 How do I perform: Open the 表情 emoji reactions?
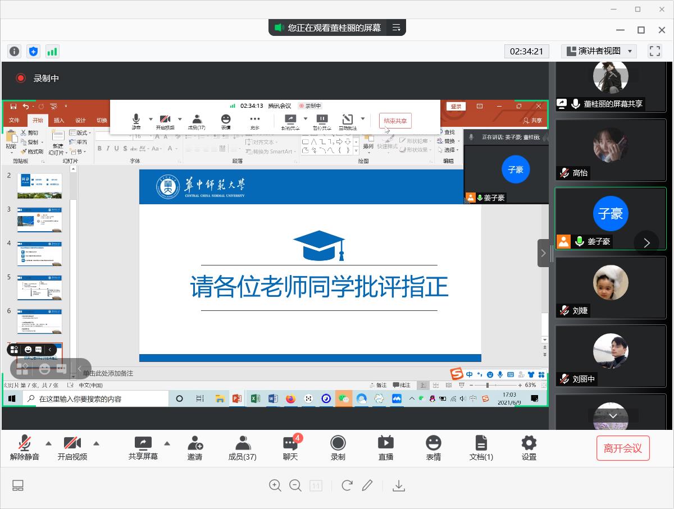click(x=433, y=448)
